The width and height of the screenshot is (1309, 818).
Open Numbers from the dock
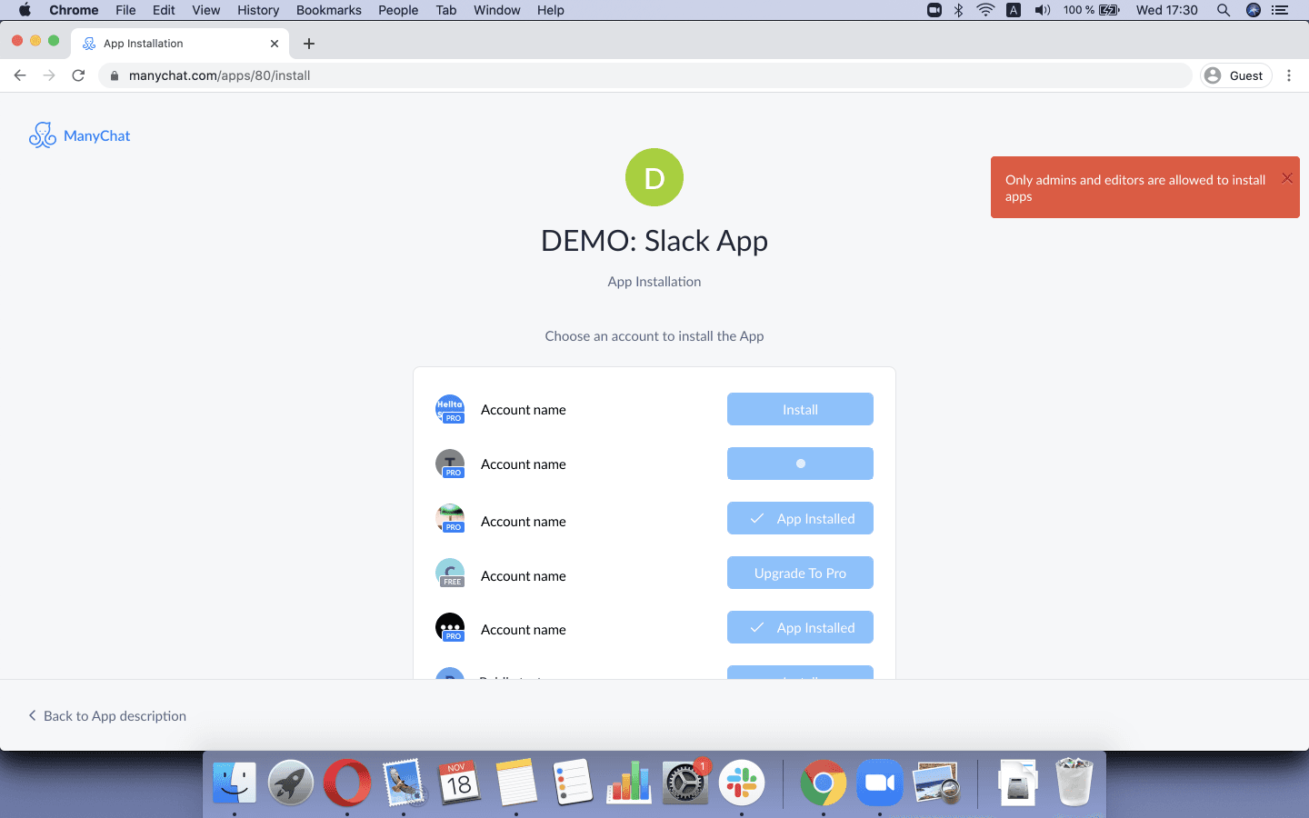[x=629, y=783]
